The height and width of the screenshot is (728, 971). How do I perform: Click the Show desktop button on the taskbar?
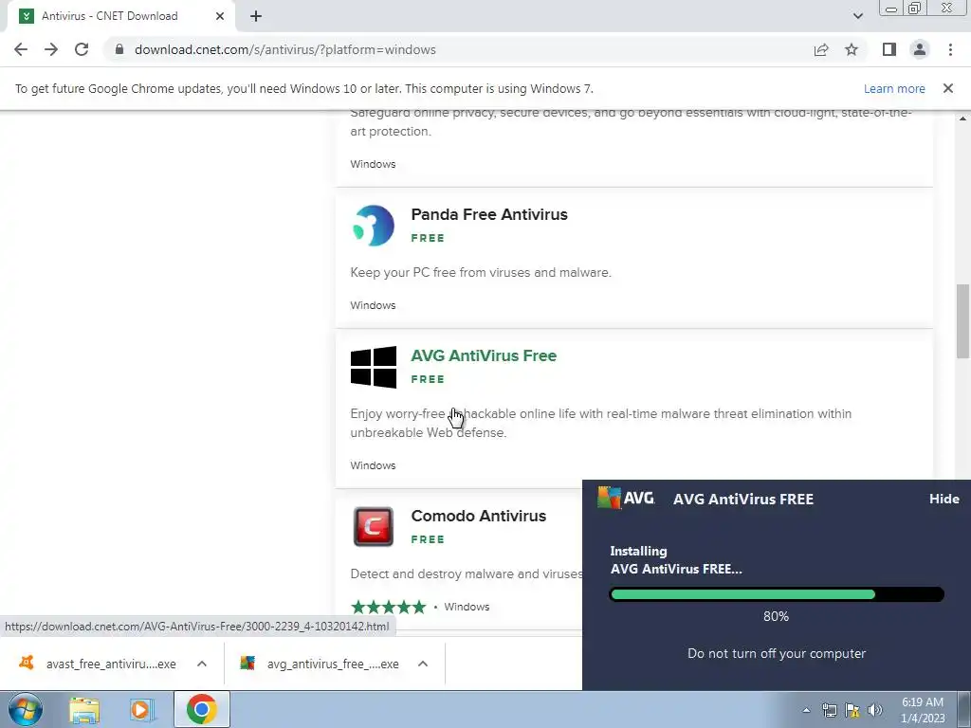pos(964,709)
